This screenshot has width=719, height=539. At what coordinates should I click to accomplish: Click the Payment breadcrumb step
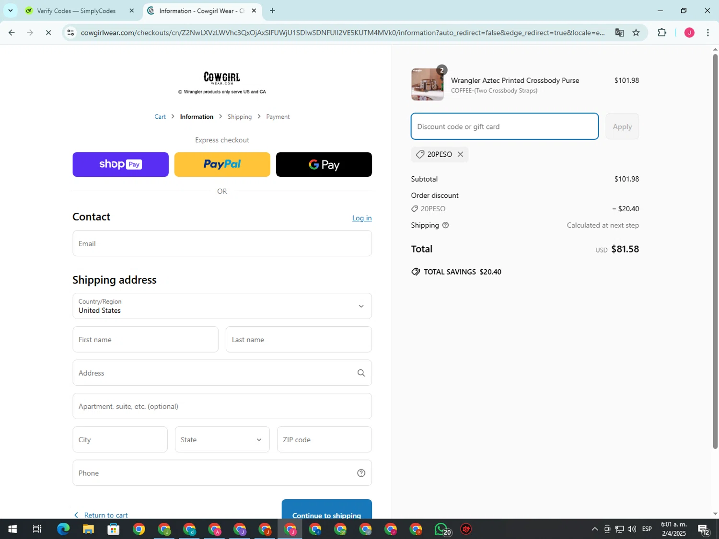pyautogui.click(x=278, y=117)
